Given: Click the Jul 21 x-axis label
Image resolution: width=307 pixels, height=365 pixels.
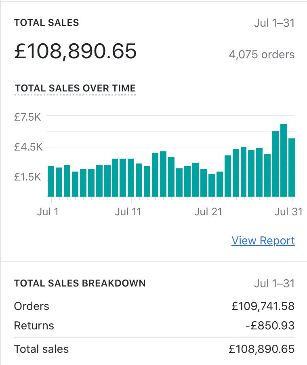Looking at the screenshot, I should [208, 212].
